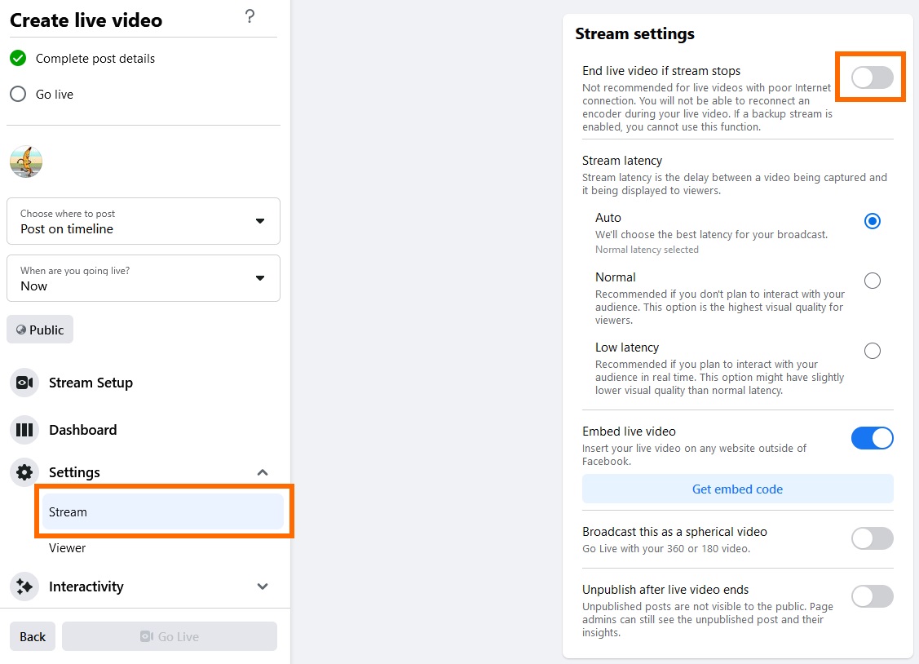Toggle Unpublish after live video ends
919x664 pixels.
[872, 596]
